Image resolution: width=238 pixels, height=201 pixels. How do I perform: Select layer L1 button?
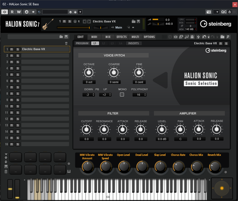95,43
